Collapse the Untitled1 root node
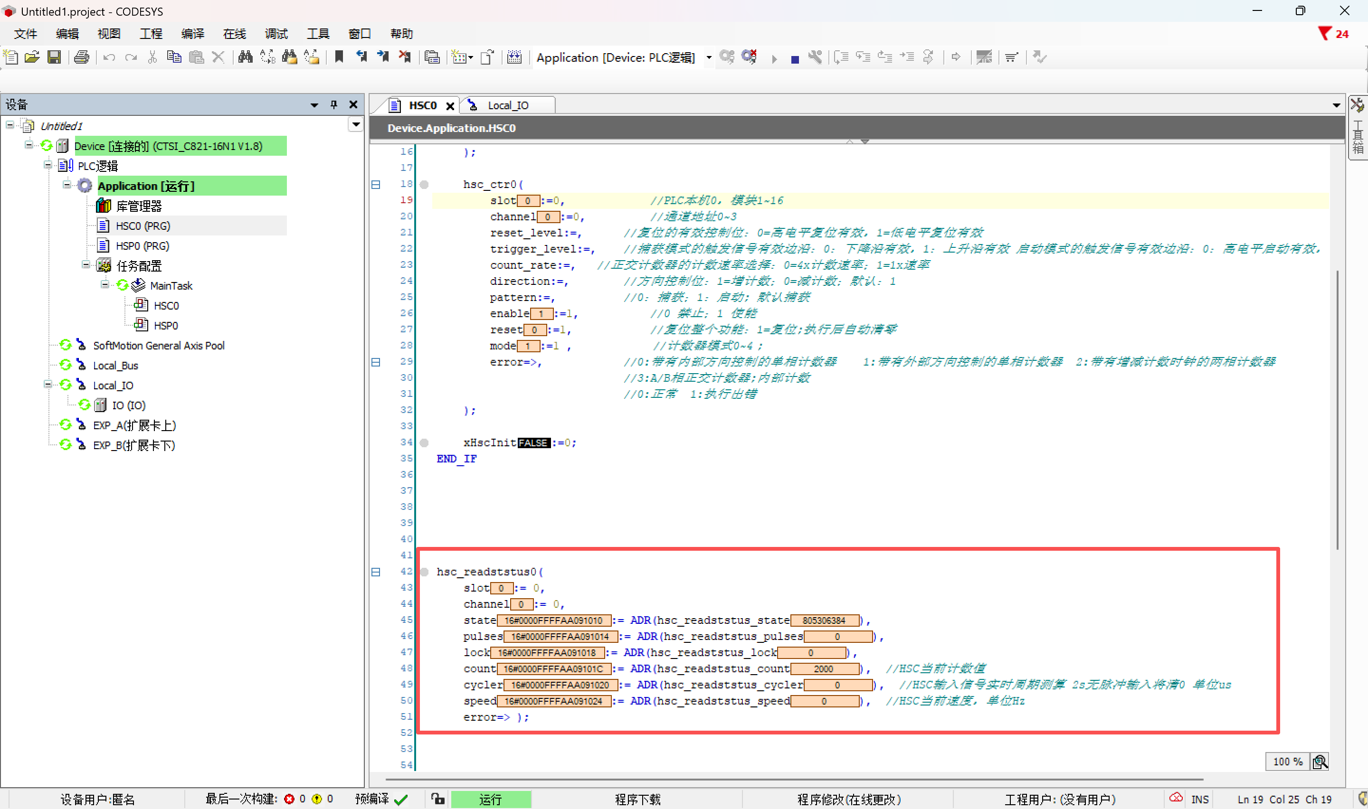 pyautogui.click(x=10, y=125)
